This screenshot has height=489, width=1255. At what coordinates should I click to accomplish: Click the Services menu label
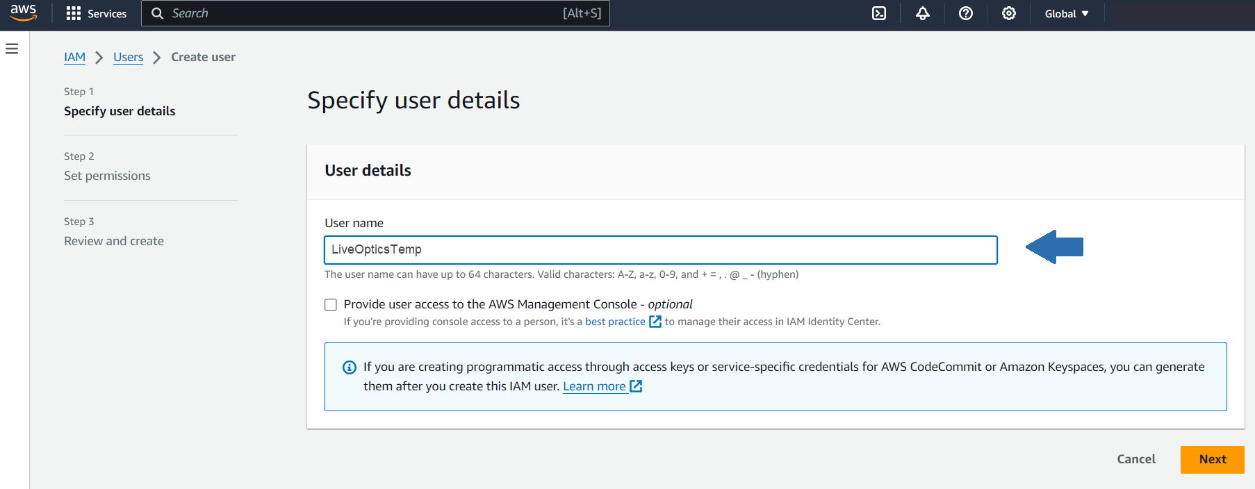pos(107,13)
